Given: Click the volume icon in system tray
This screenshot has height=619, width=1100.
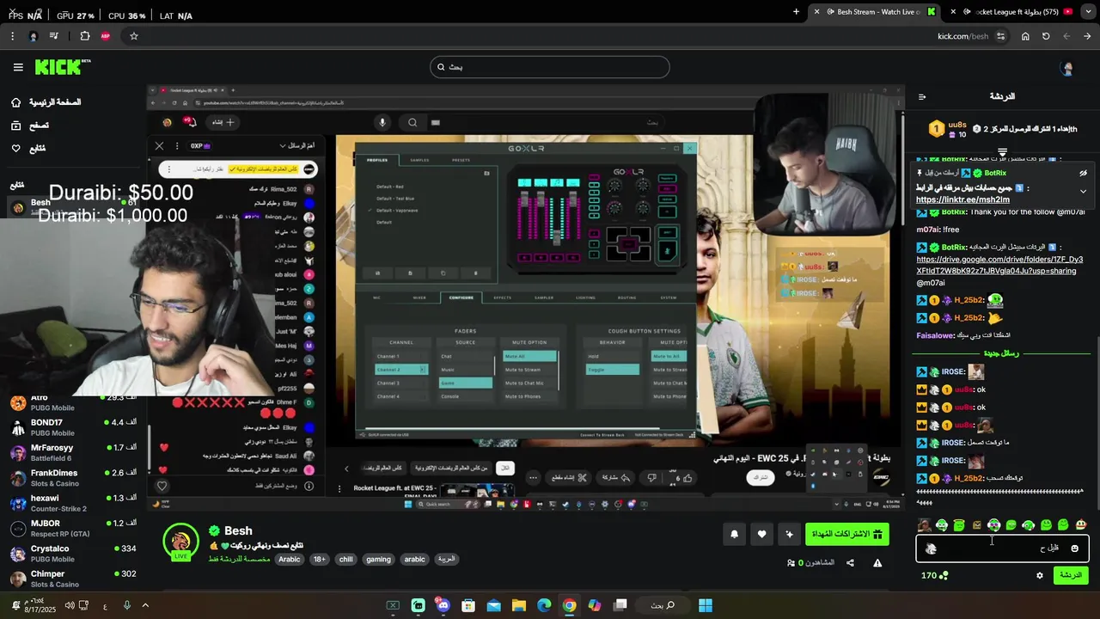Looking at the screenshot, I should click(70, 605).
